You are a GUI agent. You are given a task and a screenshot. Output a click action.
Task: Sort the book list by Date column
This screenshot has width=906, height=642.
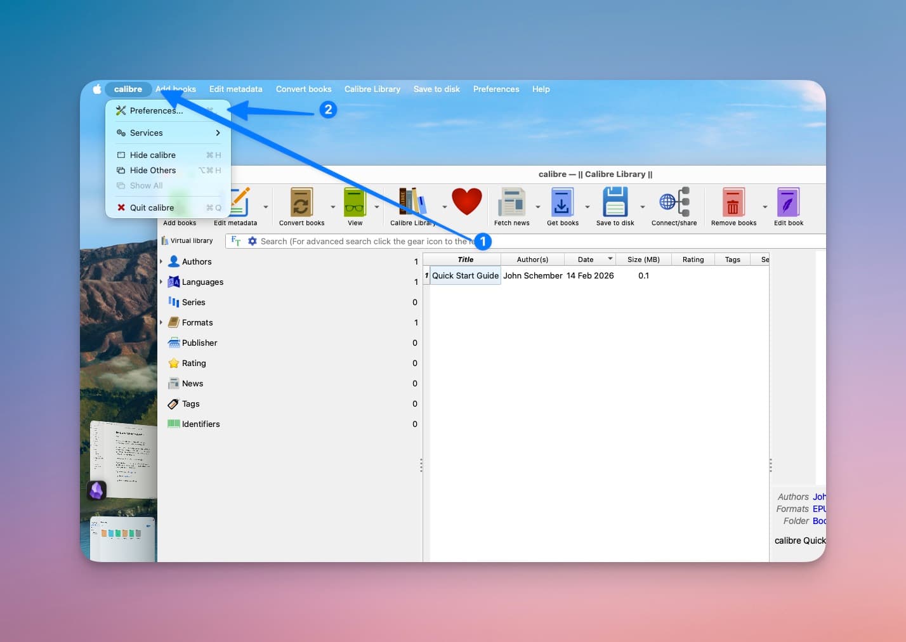pos(586,259)
